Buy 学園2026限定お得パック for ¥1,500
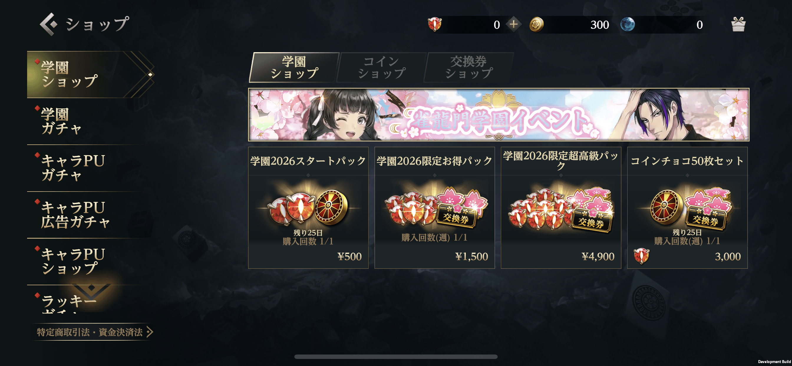The width and height of the screenshot is (792, 366). click(434, 207)
